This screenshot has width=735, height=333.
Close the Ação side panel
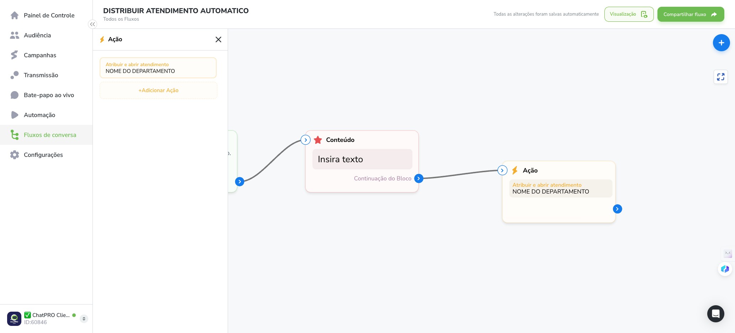pyautogui.click(x=218, y=39)
